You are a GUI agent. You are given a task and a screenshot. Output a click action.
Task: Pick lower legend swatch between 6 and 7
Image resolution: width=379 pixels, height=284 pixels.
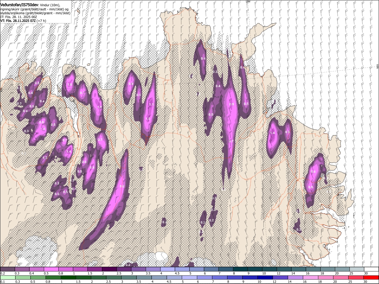click(204, 277)
